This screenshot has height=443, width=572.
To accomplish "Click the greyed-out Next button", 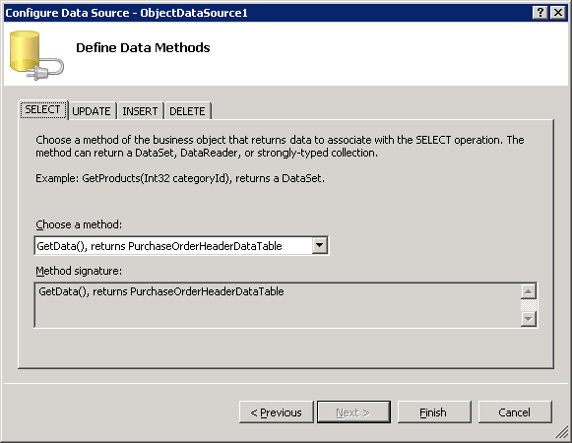I will point(353,412).
